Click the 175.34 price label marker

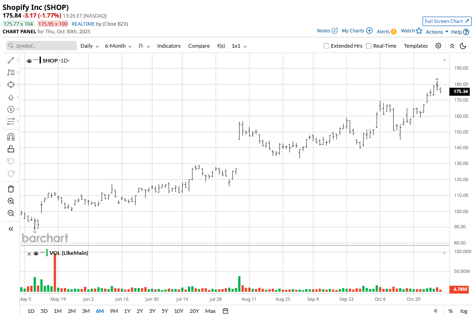coord(460,92)
